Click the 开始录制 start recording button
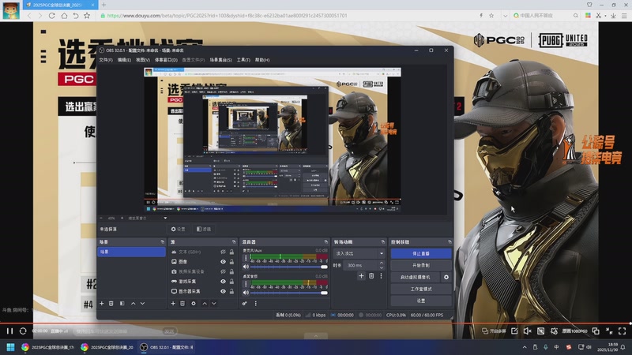Viewport: 632px width, 355px height. [421, 265]
